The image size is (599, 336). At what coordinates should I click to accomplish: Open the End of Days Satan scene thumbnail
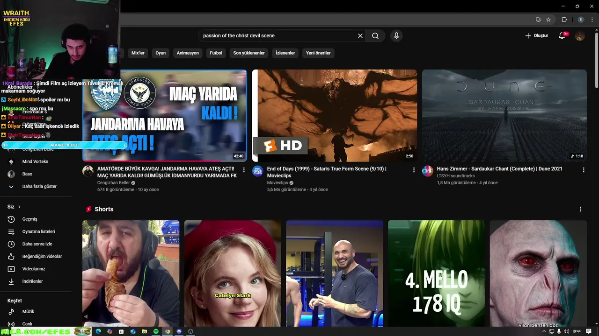[335, 116]
